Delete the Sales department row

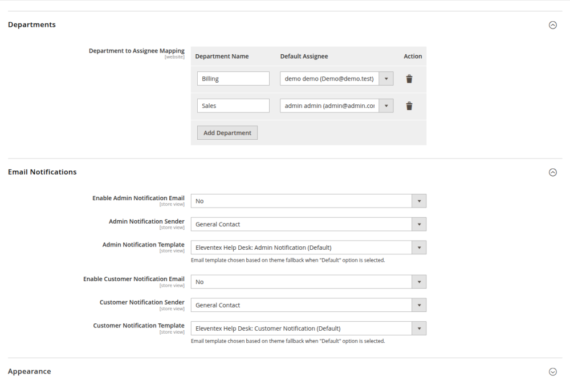tap(409, 106)
